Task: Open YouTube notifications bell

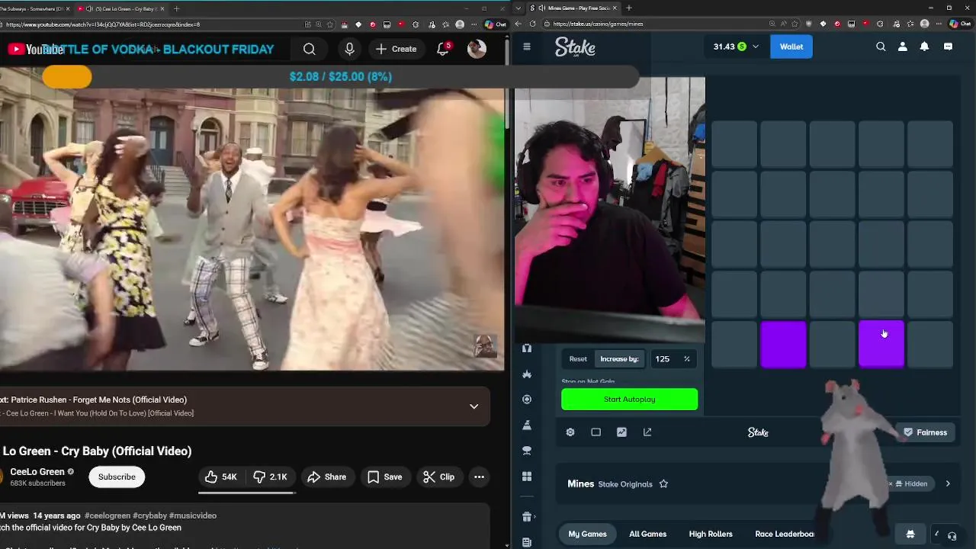Action: point(443,49)
